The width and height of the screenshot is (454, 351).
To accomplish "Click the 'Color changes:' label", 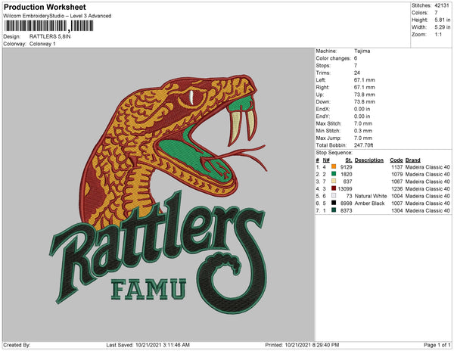I will click(333, 58).
